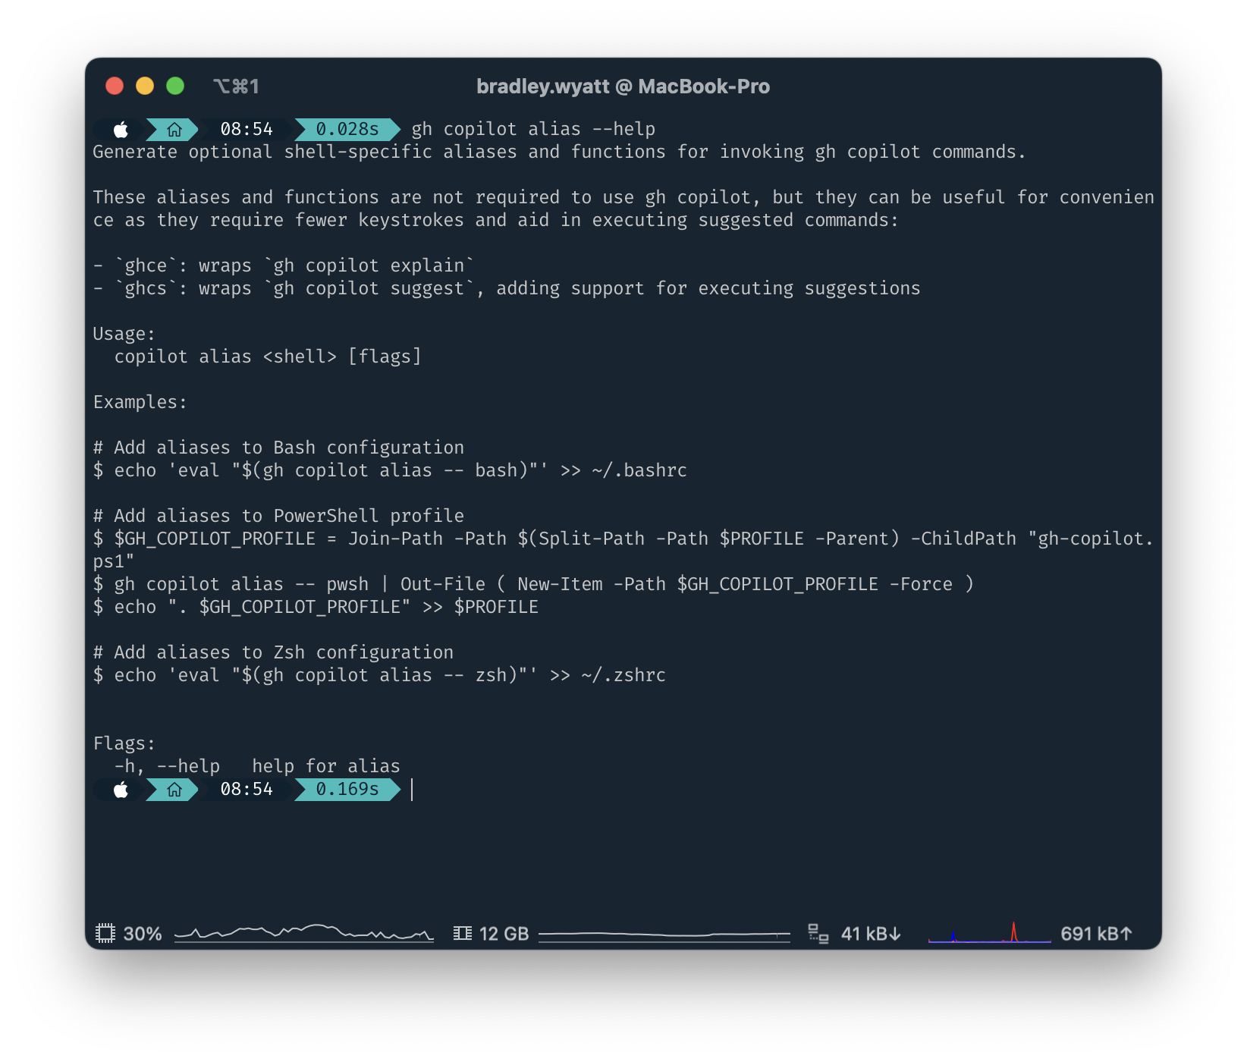This screenshot has width=1247, height=1062.
Task: Click the 12 GB memory value
Action: point(504,934)
